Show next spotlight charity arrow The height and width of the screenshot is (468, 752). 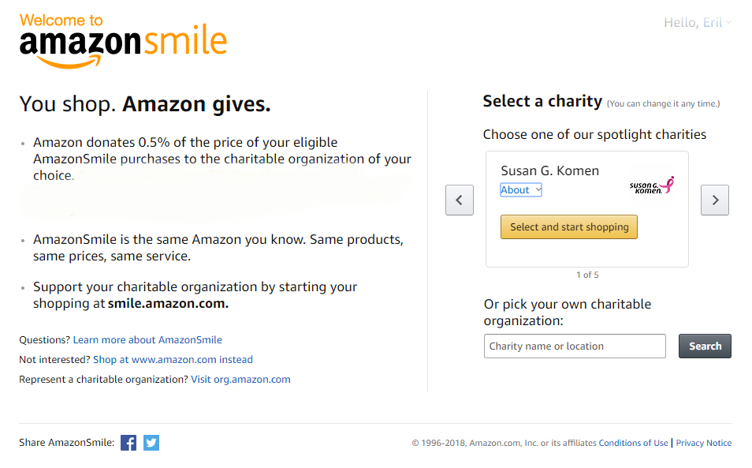[715, 200]
